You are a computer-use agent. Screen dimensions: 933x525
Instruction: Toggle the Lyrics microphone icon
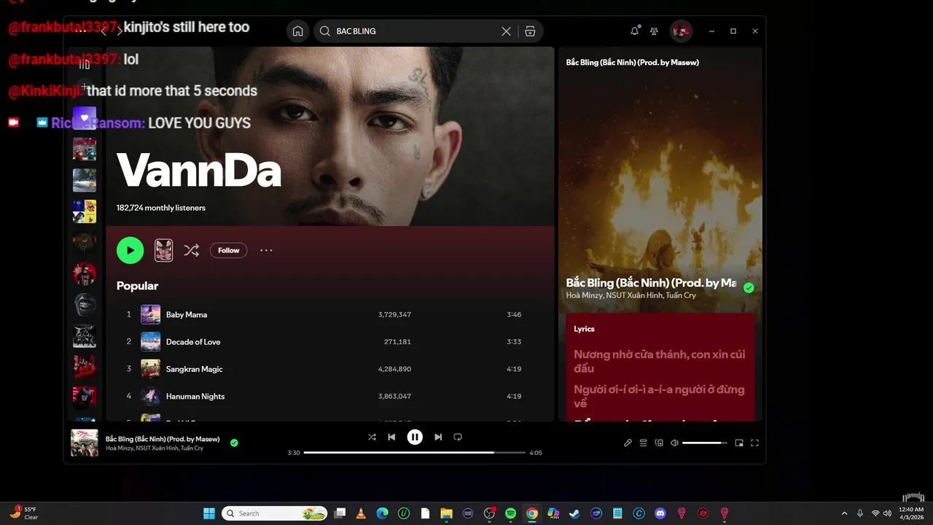[628, 443]
